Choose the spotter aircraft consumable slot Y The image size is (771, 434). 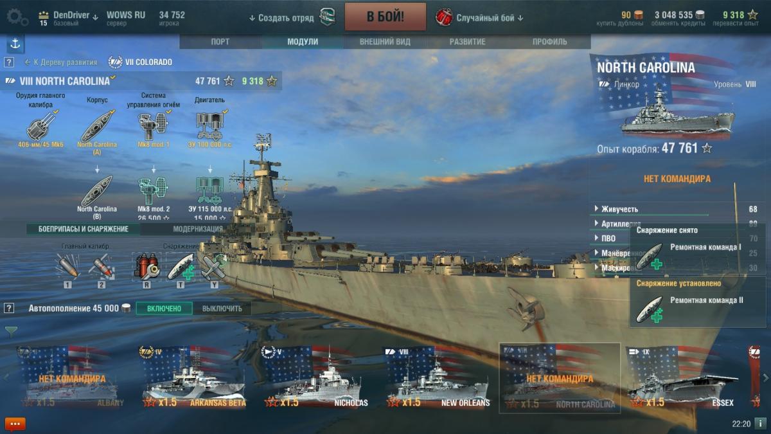click(x=214, y=266)
